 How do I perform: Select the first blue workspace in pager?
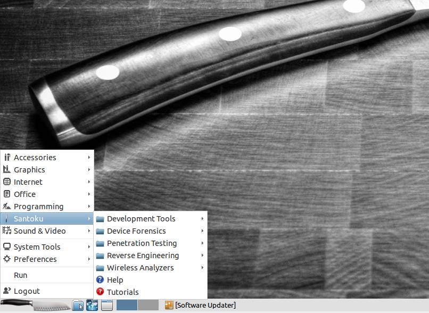tap(127, 305)
